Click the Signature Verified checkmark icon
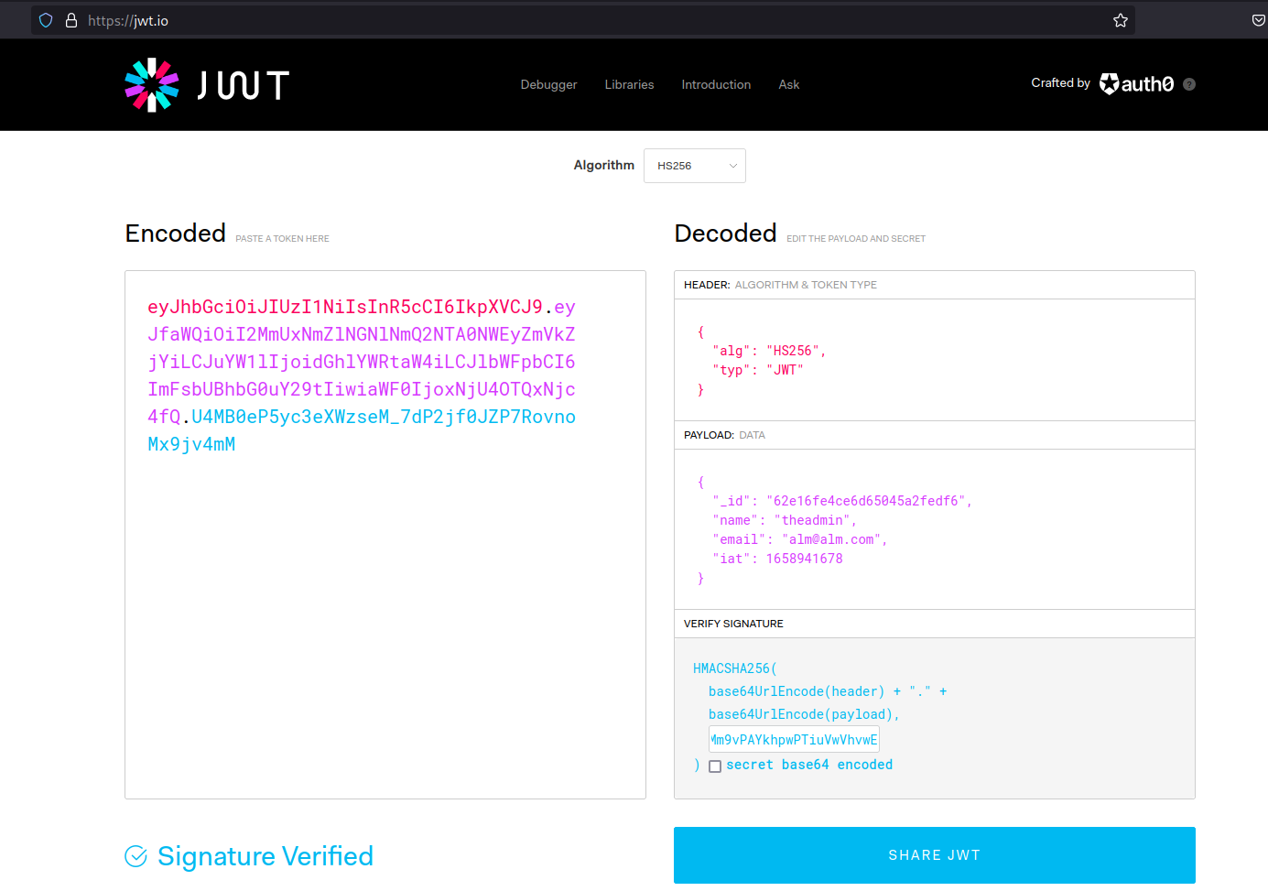This screenshot has height=891, width=1268. click(135, 856)
